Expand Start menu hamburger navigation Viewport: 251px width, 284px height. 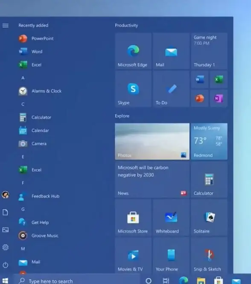click(6, 25)
